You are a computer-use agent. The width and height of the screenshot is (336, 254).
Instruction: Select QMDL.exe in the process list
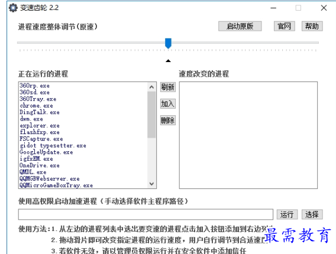33,172
